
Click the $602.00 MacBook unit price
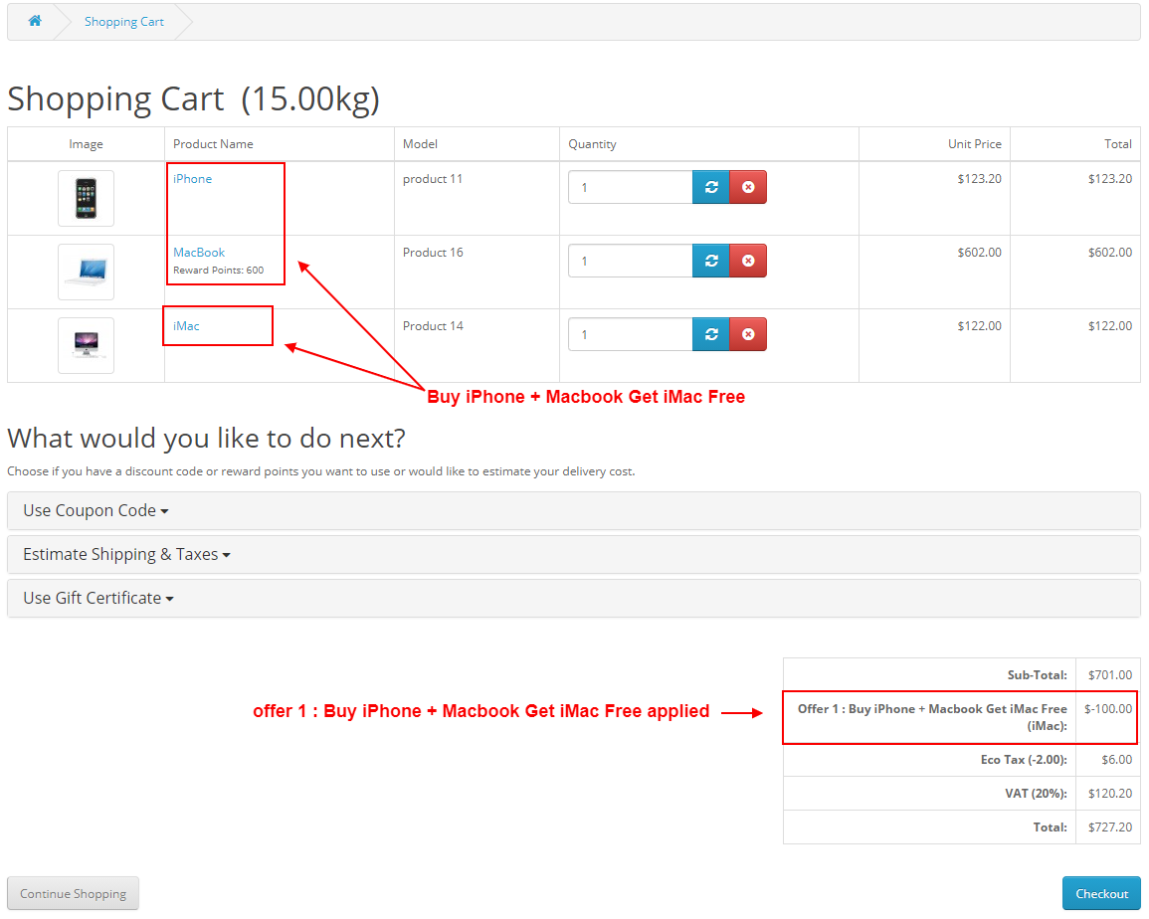pos(979,252)
